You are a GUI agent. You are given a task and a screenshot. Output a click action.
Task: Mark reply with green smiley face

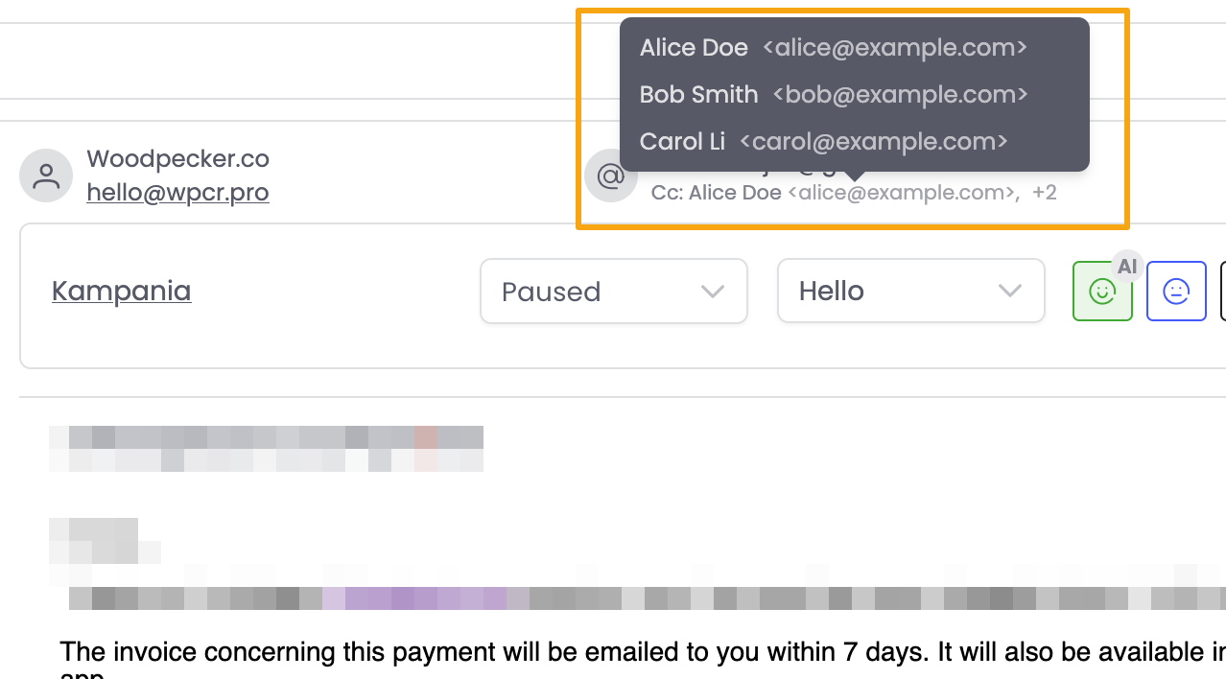[1102, 291]
